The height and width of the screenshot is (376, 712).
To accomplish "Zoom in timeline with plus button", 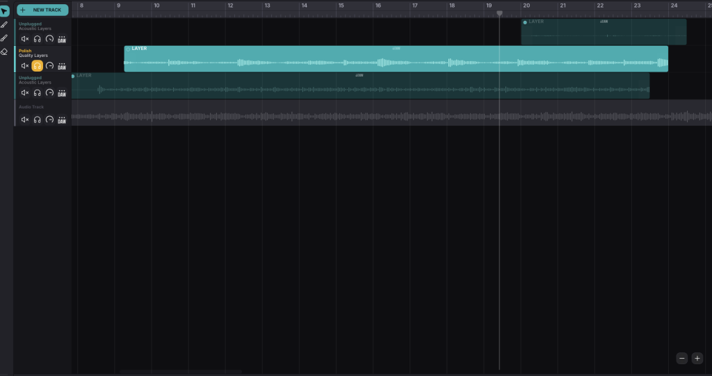I will (697, 358).
